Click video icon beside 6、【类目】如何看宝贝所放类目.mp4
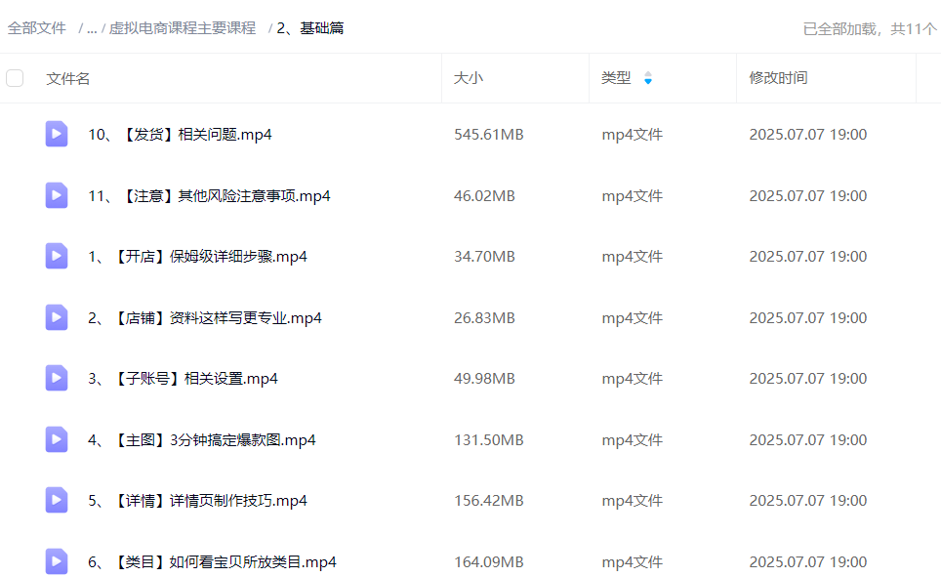Screen dimensions: 941x577 tap(57, 561)
